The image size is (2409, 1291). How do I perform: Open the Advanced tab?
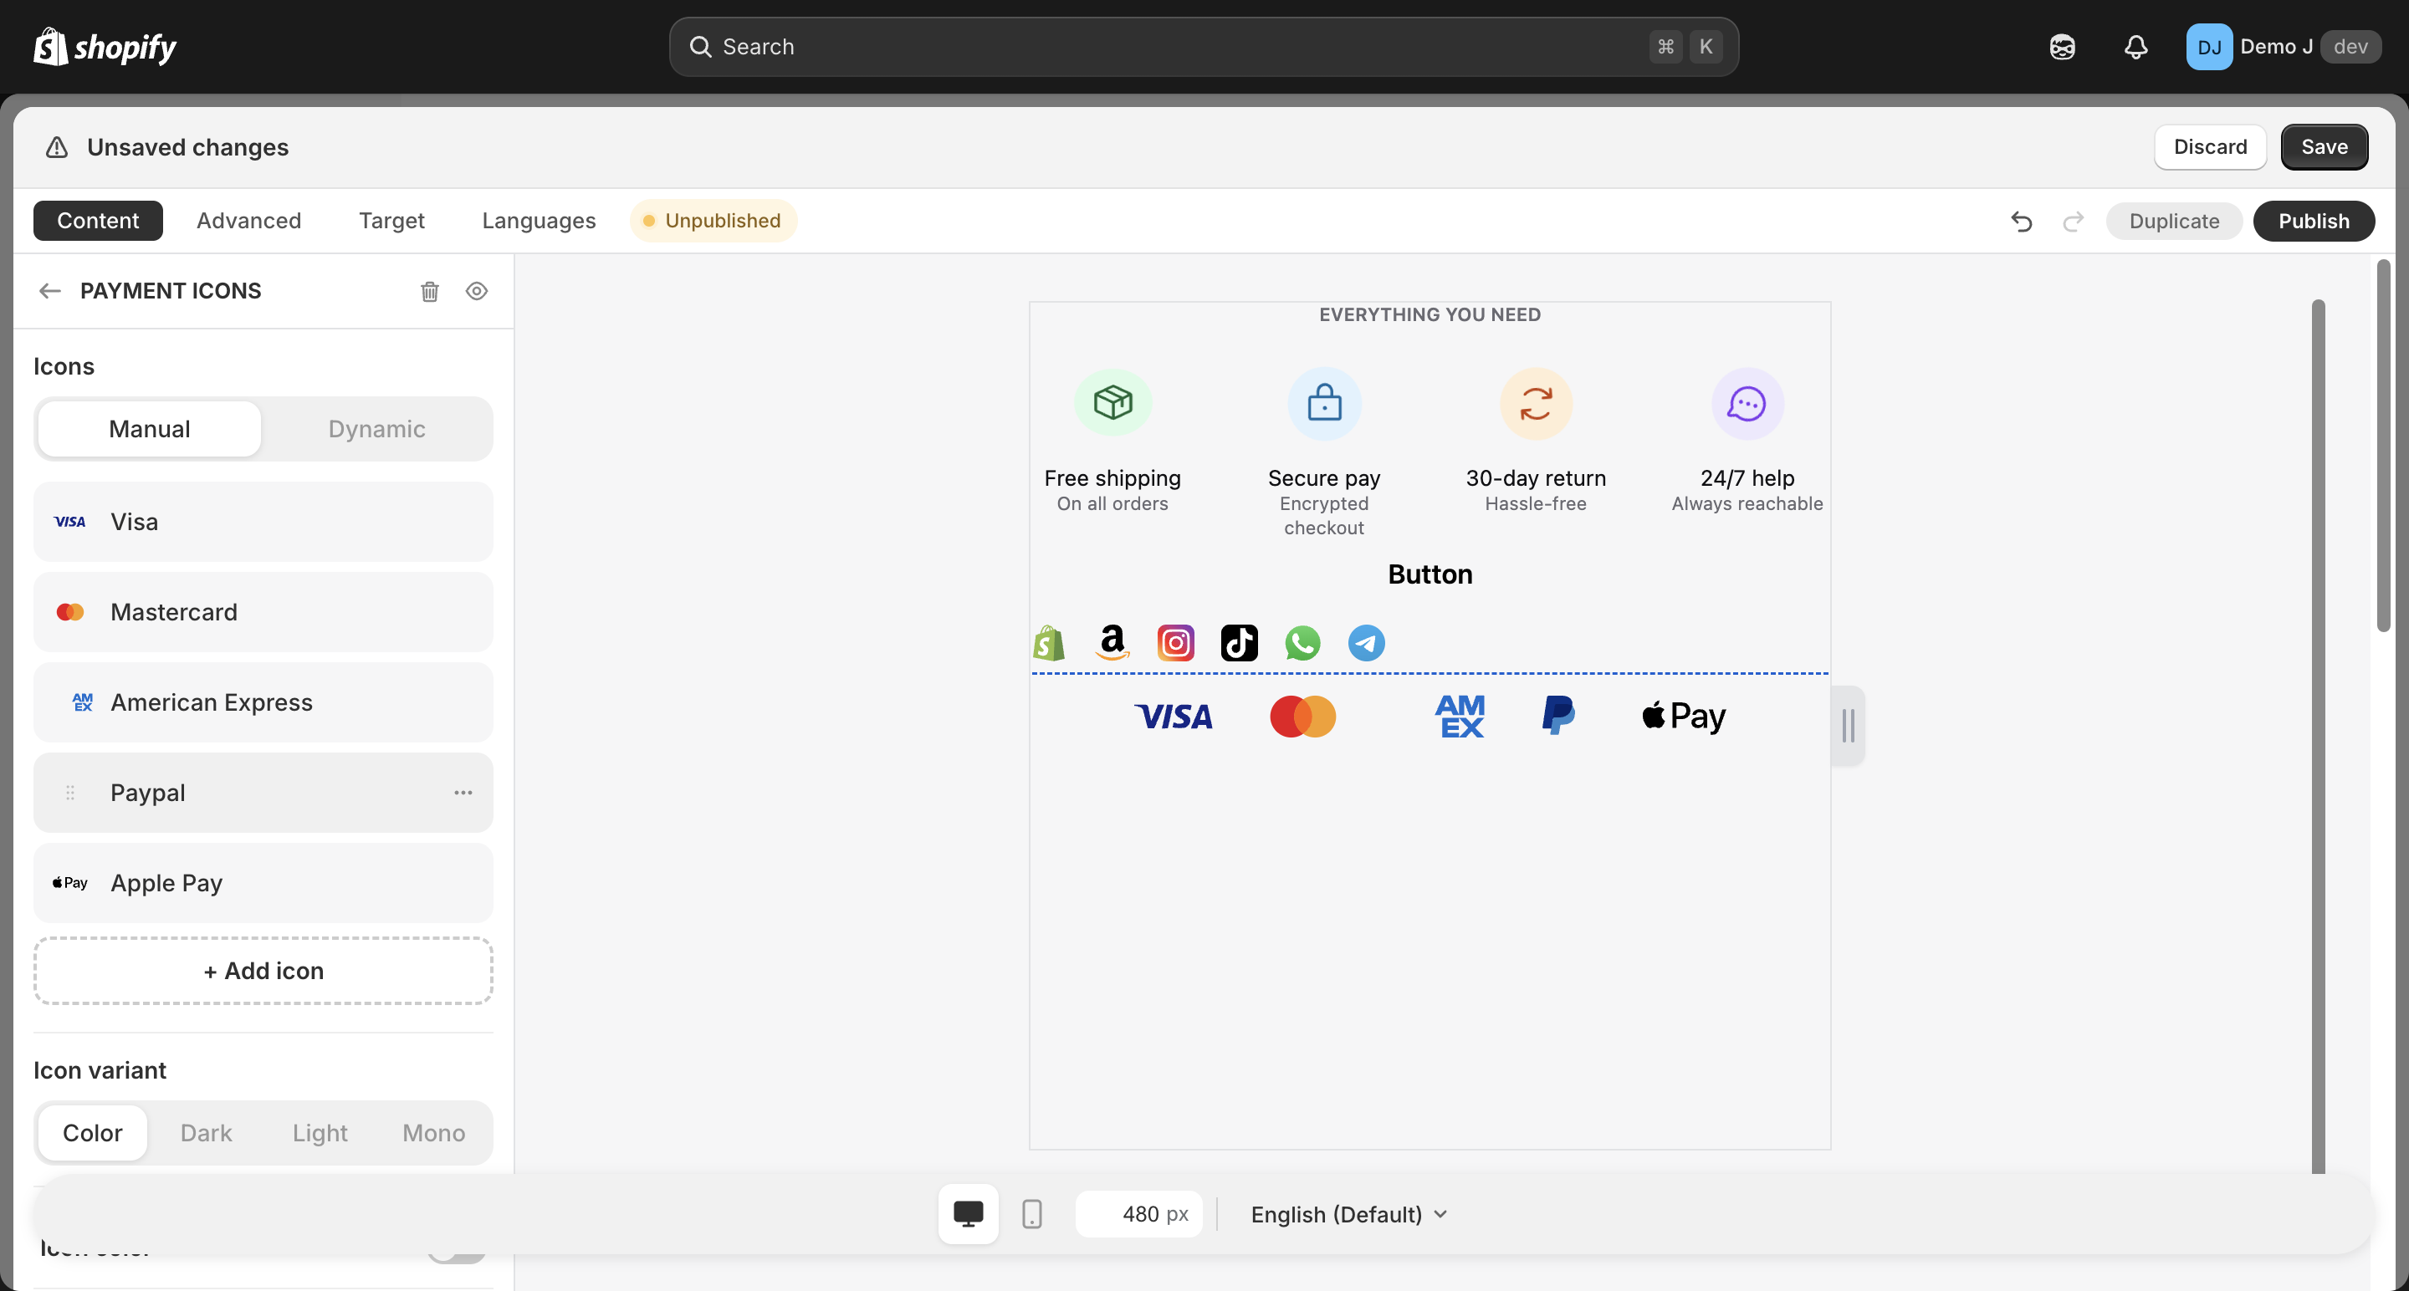(248, 221)
